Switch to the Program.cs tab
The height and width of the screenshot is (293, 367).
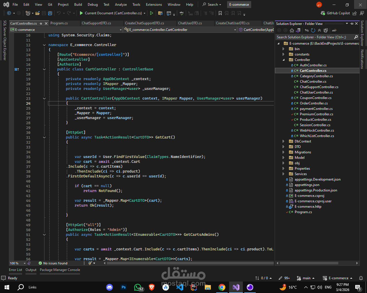[x=59, y=23]
